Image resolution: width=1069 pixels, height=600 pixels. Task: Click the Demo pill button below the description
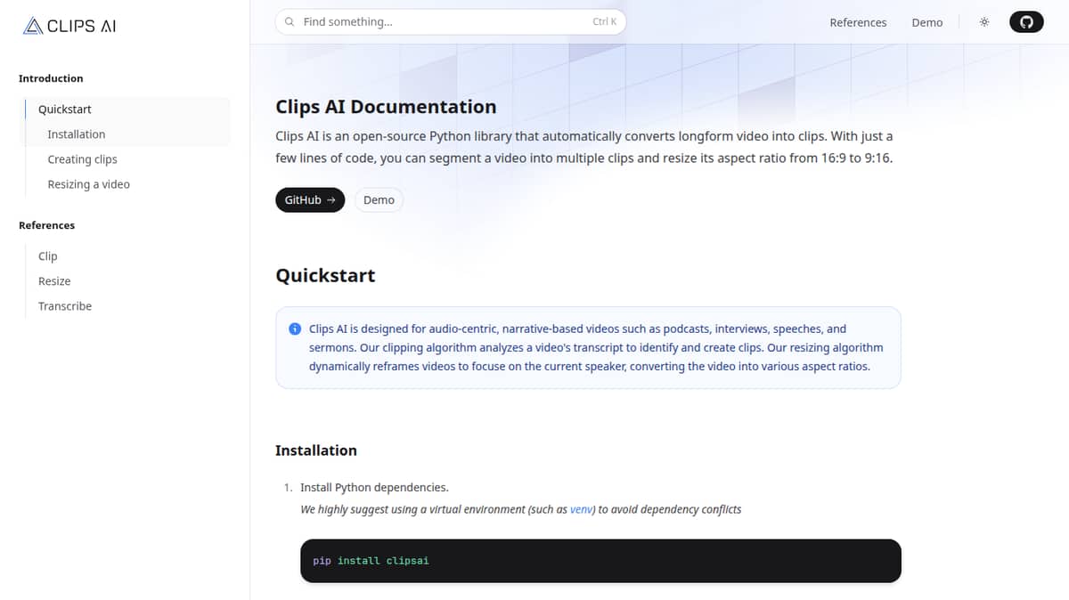click(x=379, y=200)
